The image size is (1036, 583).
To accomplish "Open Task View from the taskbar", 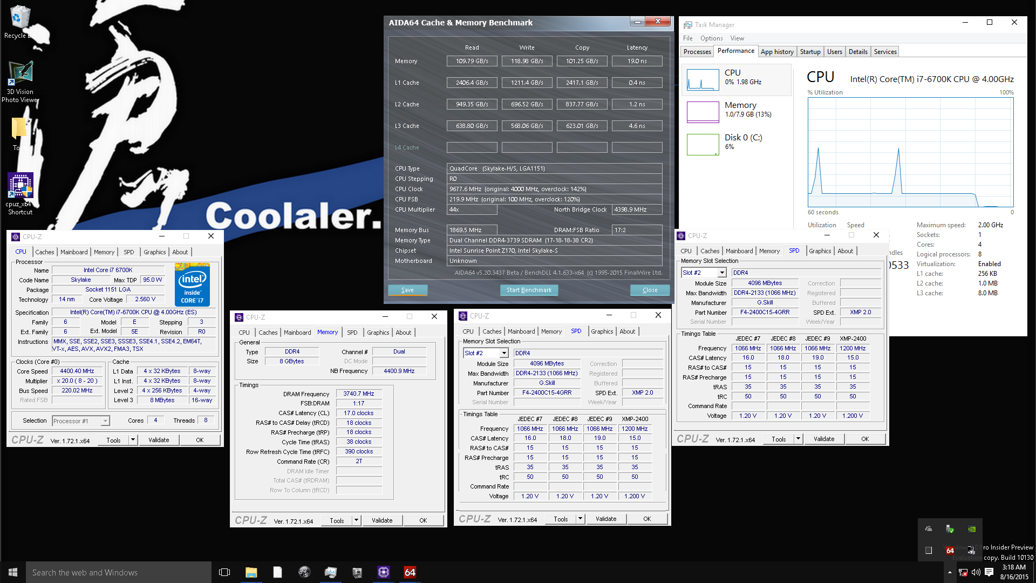I will tap(224, 572).
